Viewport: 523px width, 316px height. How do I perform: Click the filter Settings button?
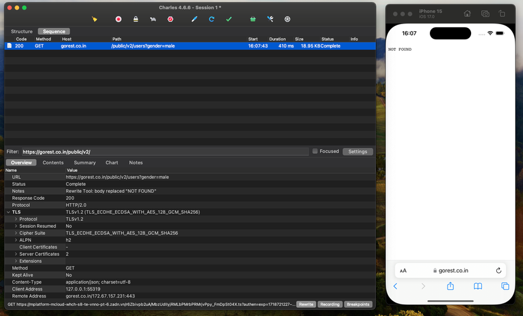358,152
